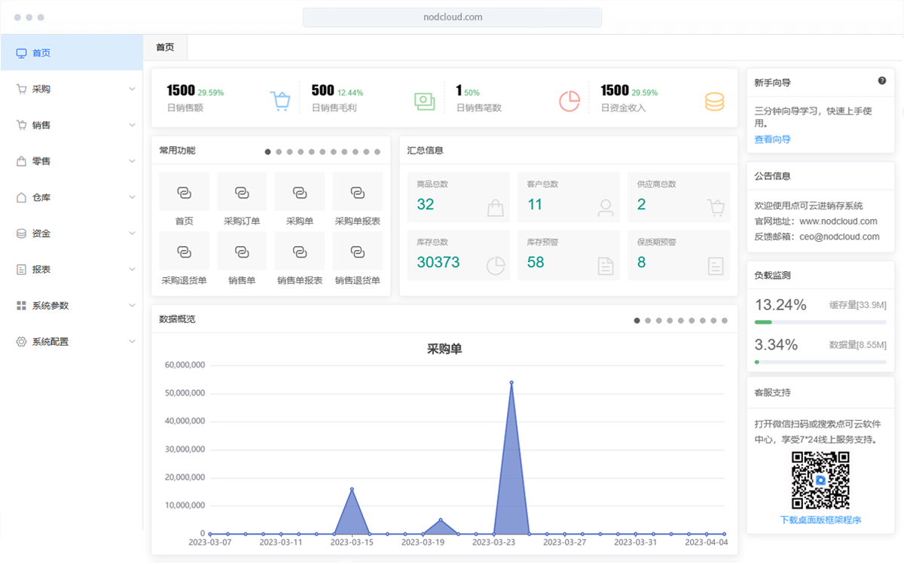Click the shopping cart icon beside 日销售额

(x=280, y=101)
